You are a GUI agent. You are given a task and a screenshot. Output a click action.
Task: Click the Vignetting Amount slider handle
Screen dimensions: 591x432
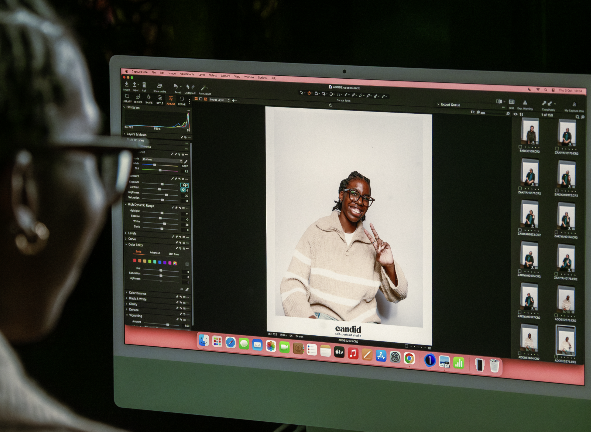point(168,325)
